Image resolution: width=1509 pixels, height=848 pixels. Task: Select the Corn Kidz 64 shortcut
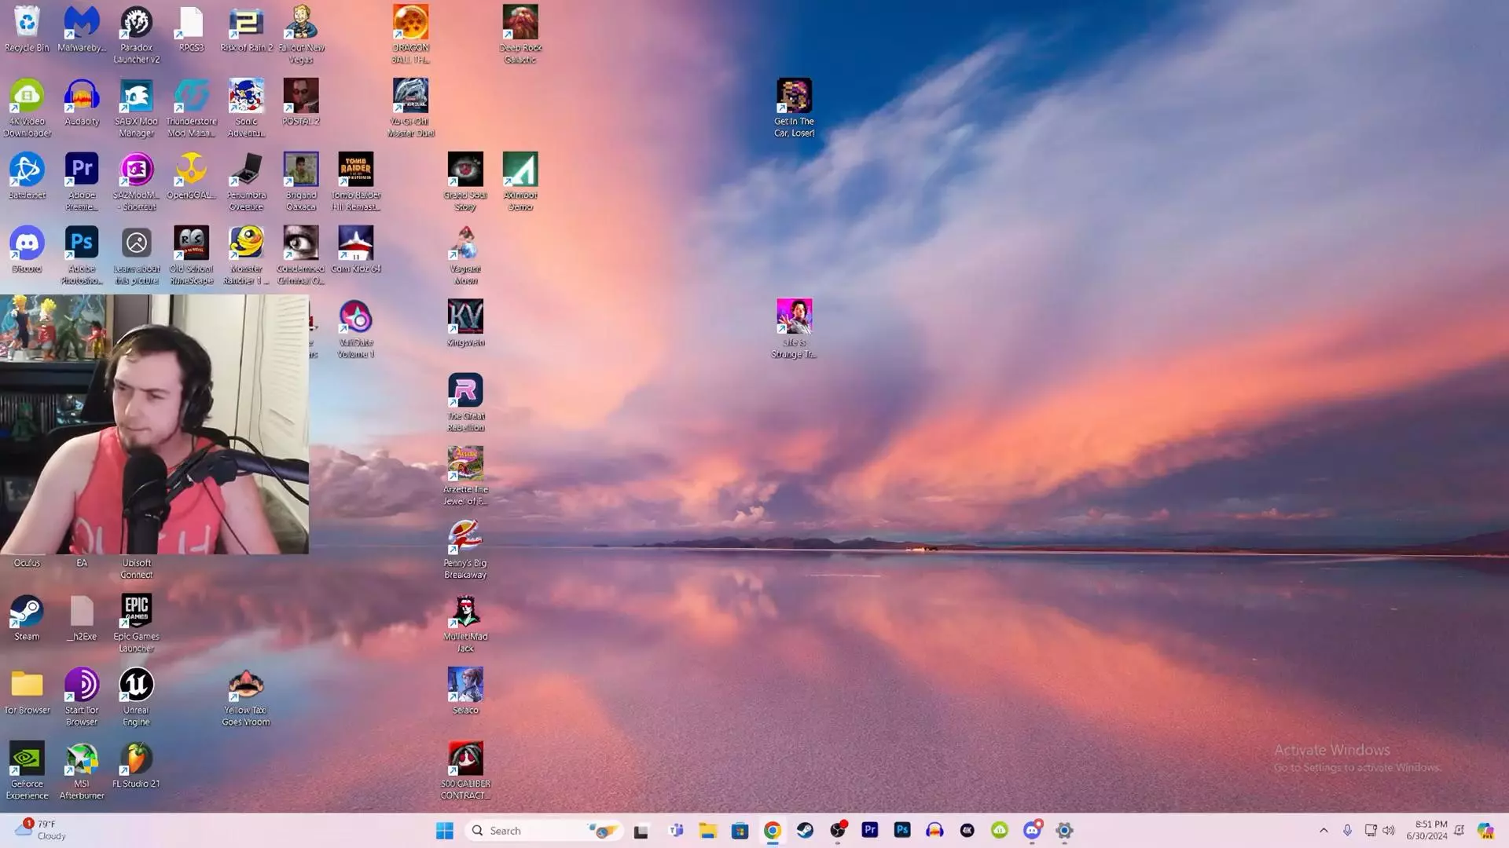(355, 250)
